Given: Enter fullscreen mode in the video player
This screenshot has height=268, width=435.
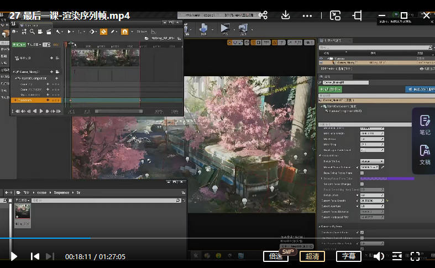Looking at the screenshot, I should [x=415, y=256].
